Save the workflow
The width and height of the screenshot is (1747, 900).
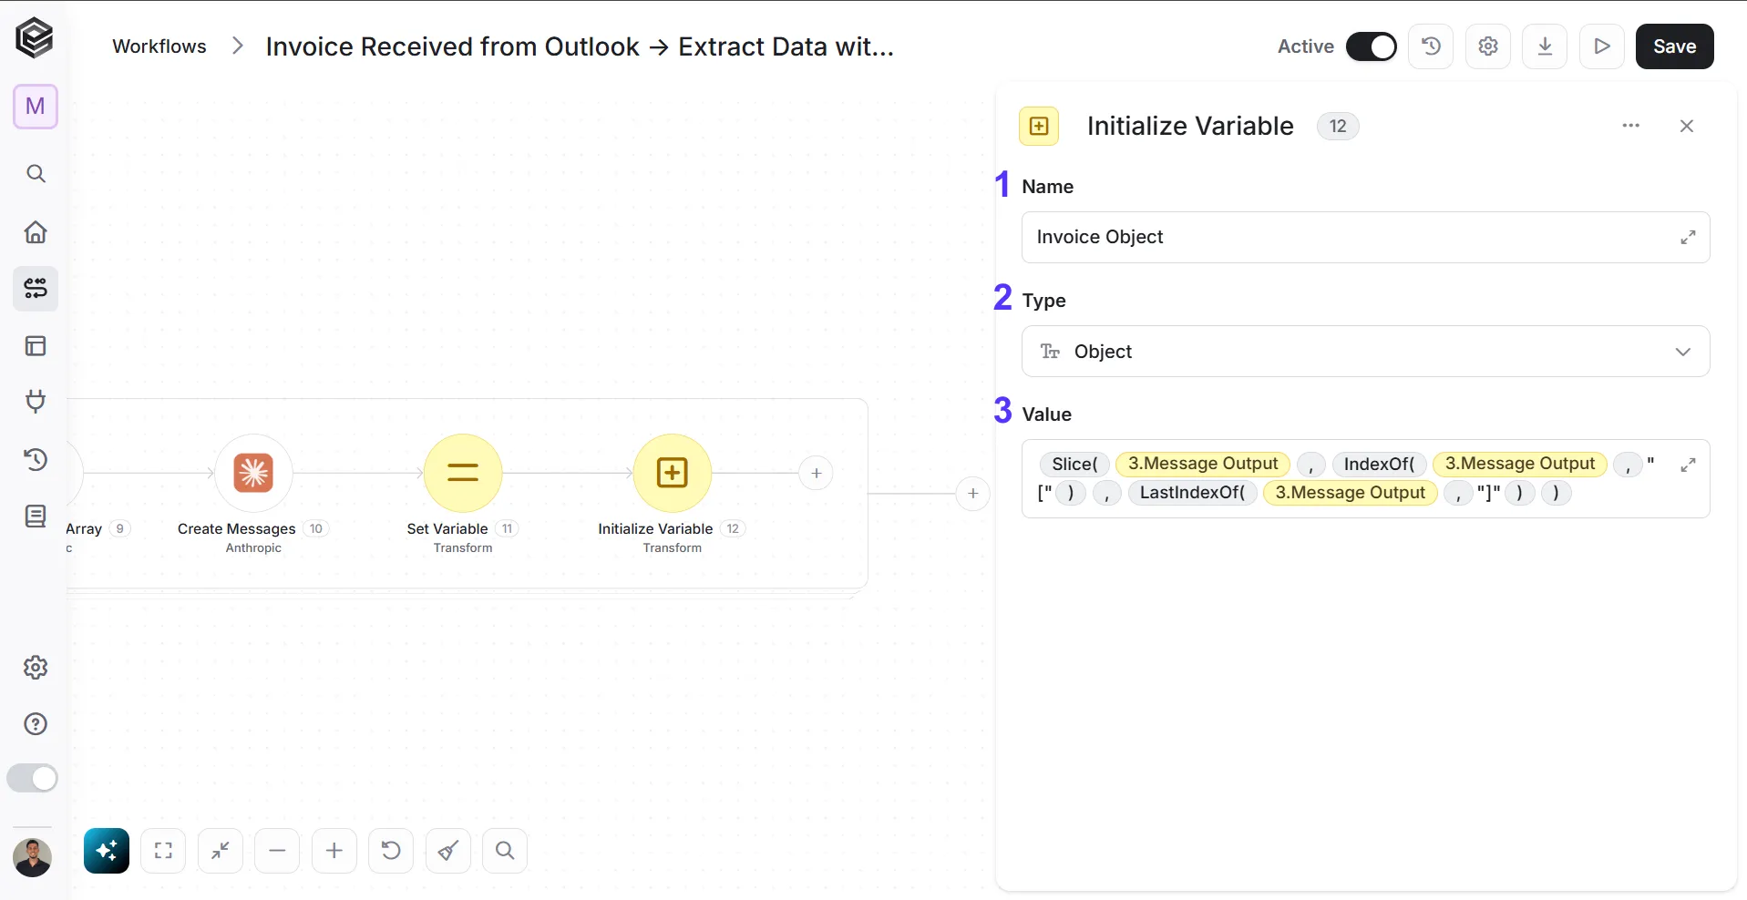tap(1675, 46)
